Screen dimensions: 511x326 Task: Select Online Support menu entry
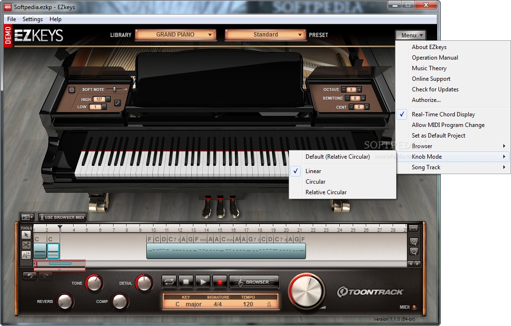453,79
